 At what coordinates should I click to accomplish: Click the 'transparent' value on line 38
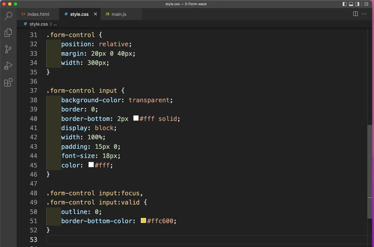(x=149, y=100)
